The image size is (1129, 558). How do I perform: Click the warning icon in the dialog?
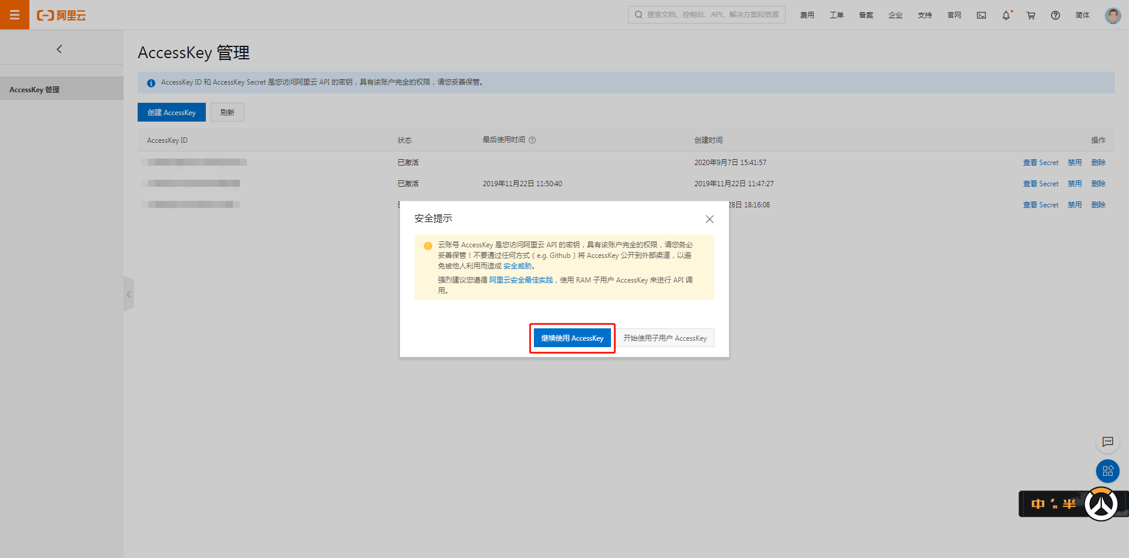coord(428,246)
